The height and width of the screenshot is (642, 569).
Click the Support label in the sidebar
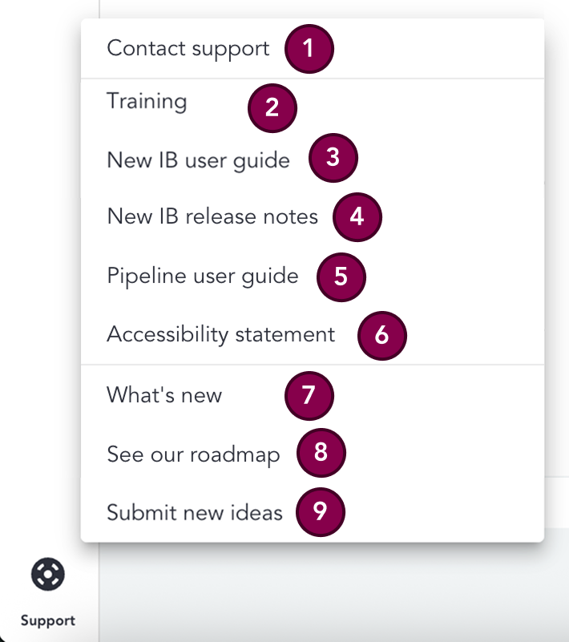tap(48, 620)
